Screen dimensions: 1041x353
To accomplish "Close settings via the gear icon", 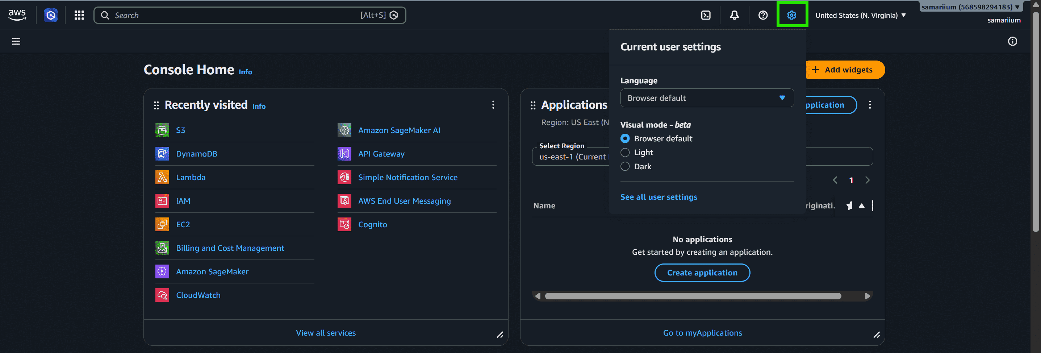I will (x=792, y=15).
